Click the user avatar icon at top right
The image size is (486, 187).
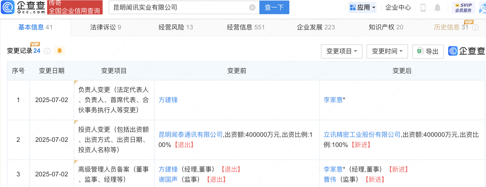click(483, 8)
